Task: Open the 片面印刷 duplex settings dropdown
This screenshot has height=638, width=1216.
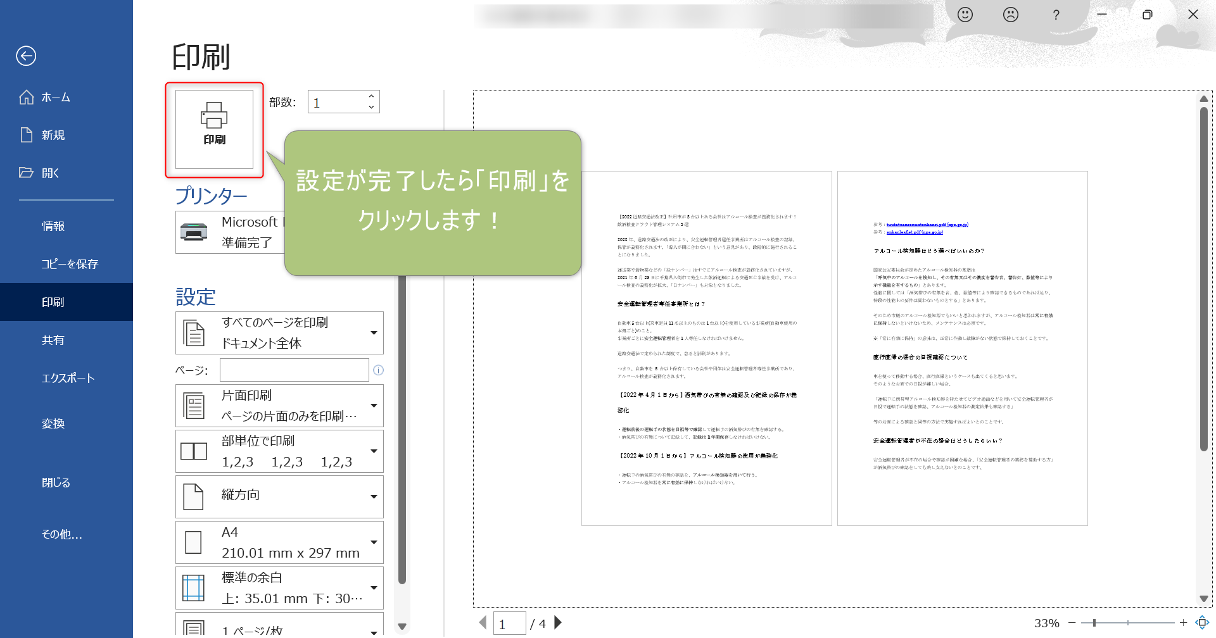Action: click(374, 405)
